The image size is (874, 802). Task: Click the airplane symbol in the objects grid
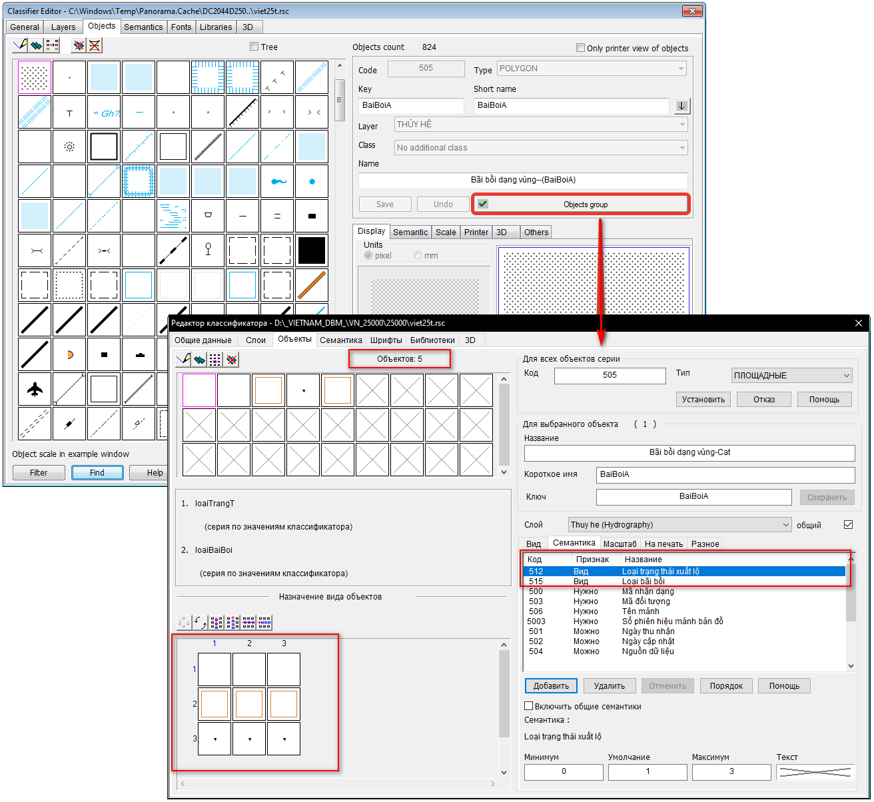[x=35, y=389]
